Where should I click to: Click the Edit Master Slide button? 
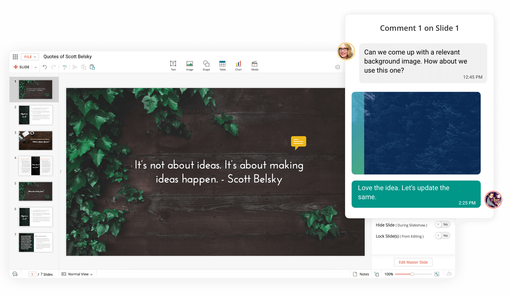[x=413, y=262]
